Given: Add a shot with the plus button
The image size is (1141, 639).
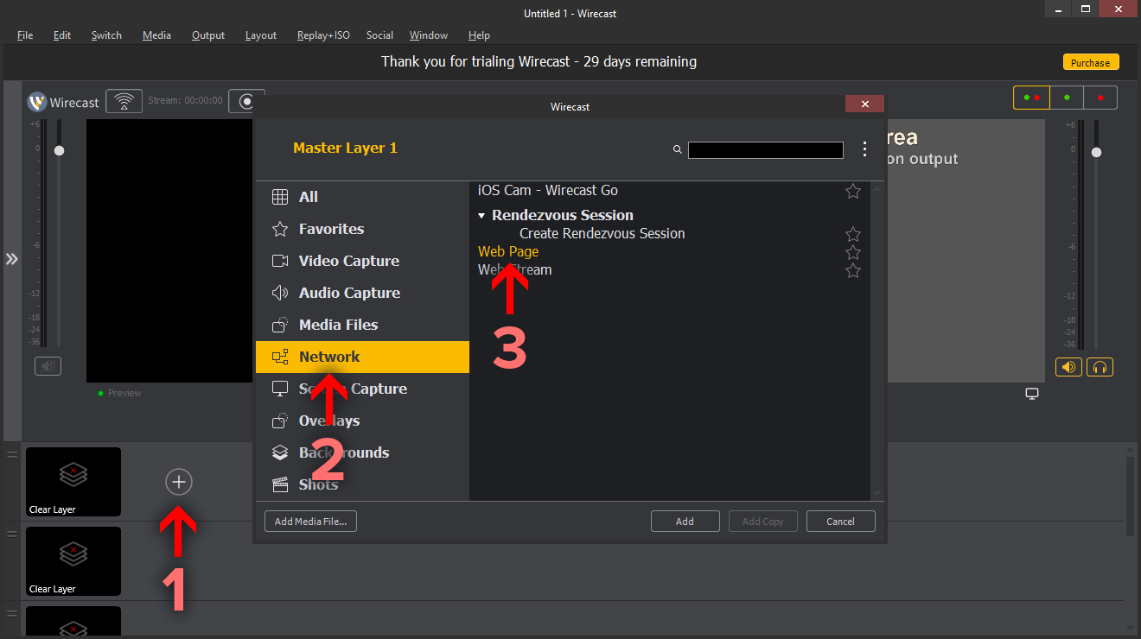Looking at the screenshot, I should tap(179, 482).
